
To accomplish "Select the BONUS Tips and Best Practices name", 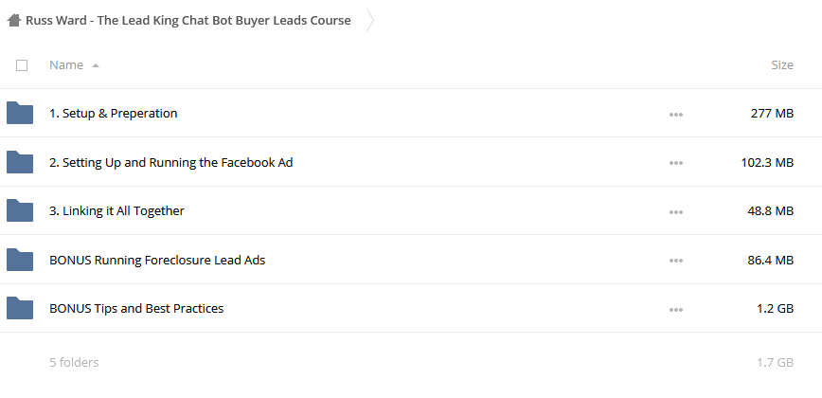I will [x=136, y=308].
